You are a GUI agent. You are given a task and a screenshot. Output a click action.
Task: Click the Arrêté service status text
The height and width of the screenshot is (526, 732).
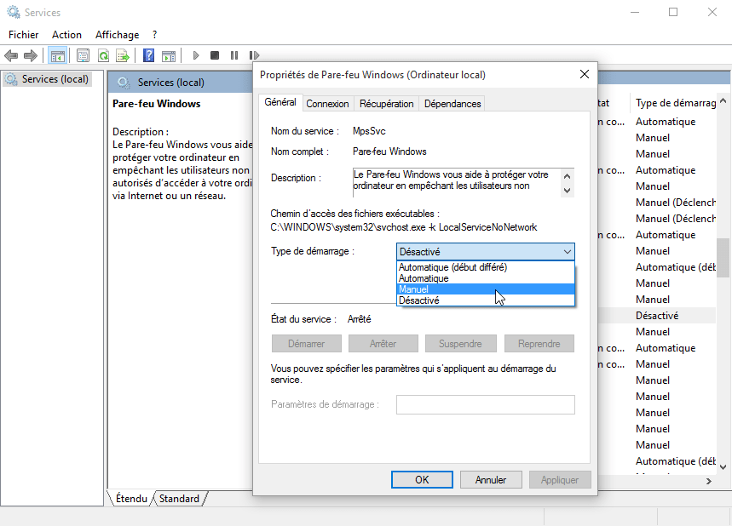(359, 319)
